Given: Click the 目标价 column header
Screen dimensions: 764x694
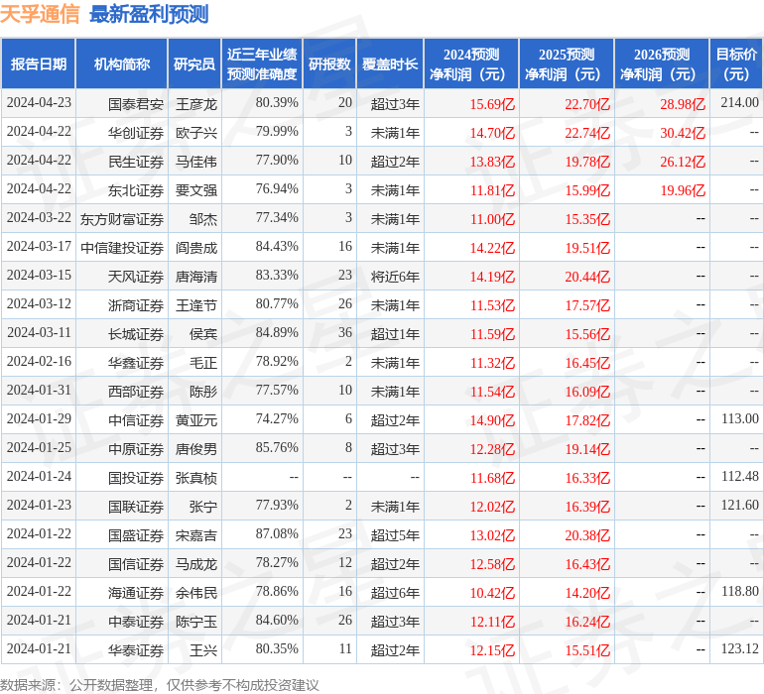Looking at the screenshot, I should click(x=736, y=63).
